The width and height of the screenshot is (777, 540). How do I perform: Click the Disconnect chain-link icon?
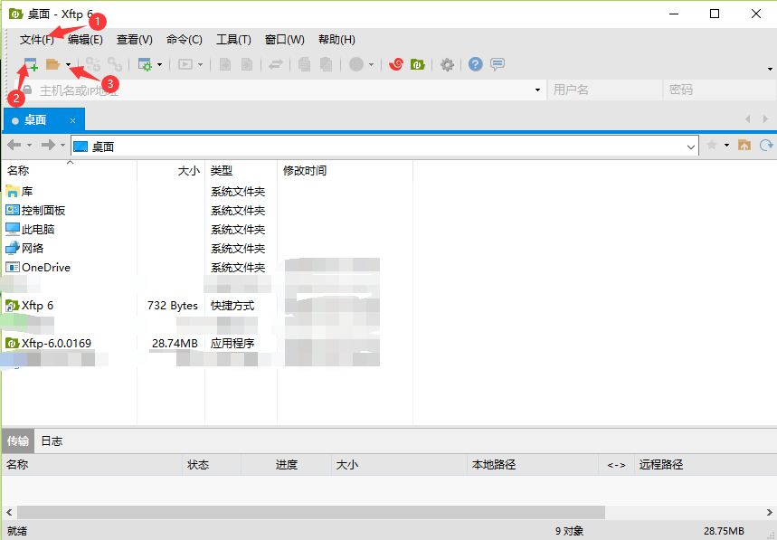coord(115,64)
